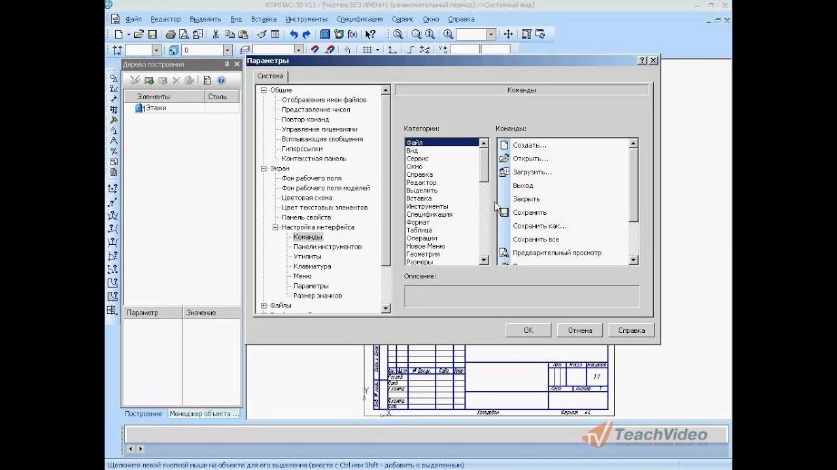Collapse the Настройка интерфейса tree node
The image size is (837, 470).
(275, 227)
